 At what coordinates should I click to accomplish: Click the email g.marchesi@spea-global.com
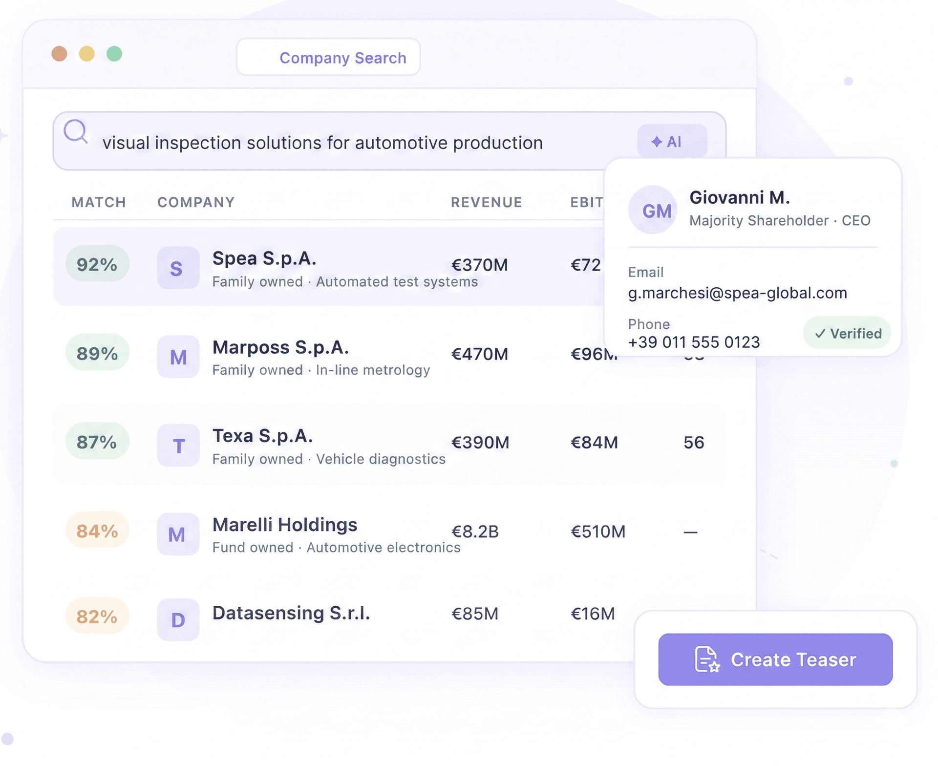(x=738, y=293)
